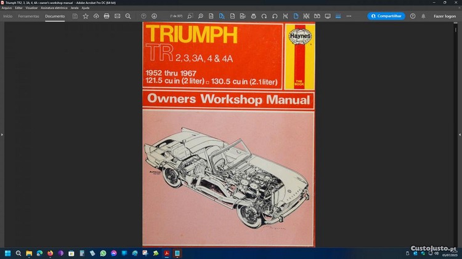Viewport: 462px width, 259px height.
Task: Click the Compartilhar button
Action: pyautogui.click(x=386, y=16)
